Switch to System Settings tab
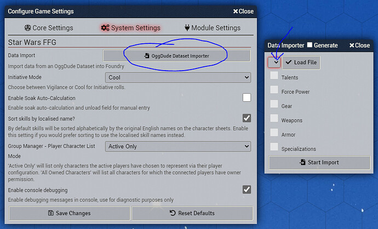This screenshot has height=229, width=378. [x=130, y=28]
